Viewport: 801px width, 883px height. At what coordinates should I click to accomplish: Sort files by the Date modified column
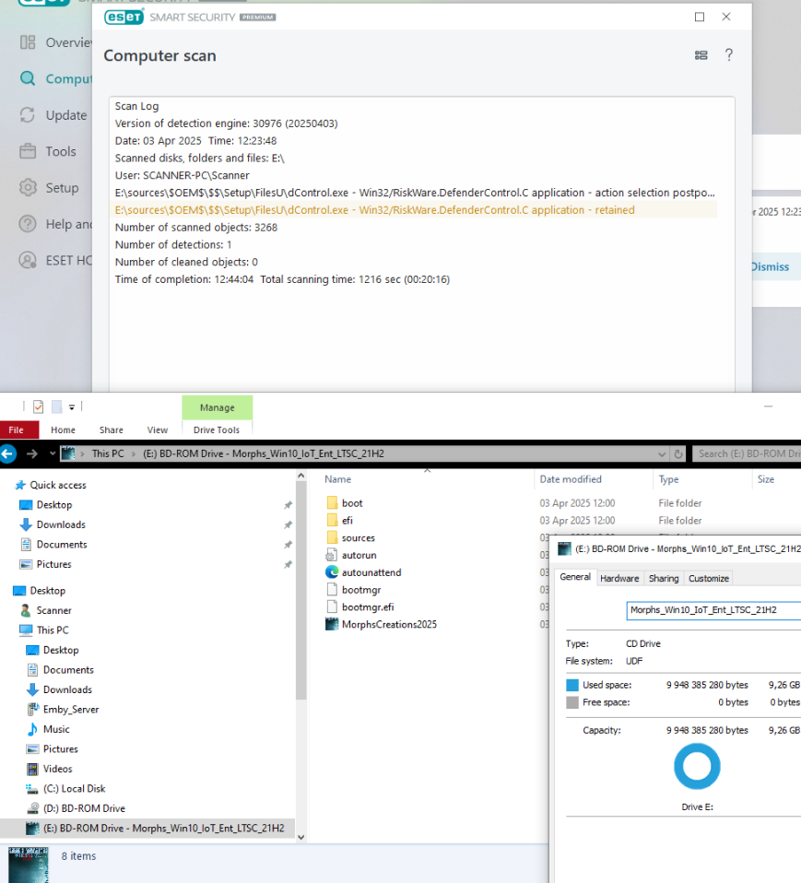pyautogui.click(x=571, y=479)
